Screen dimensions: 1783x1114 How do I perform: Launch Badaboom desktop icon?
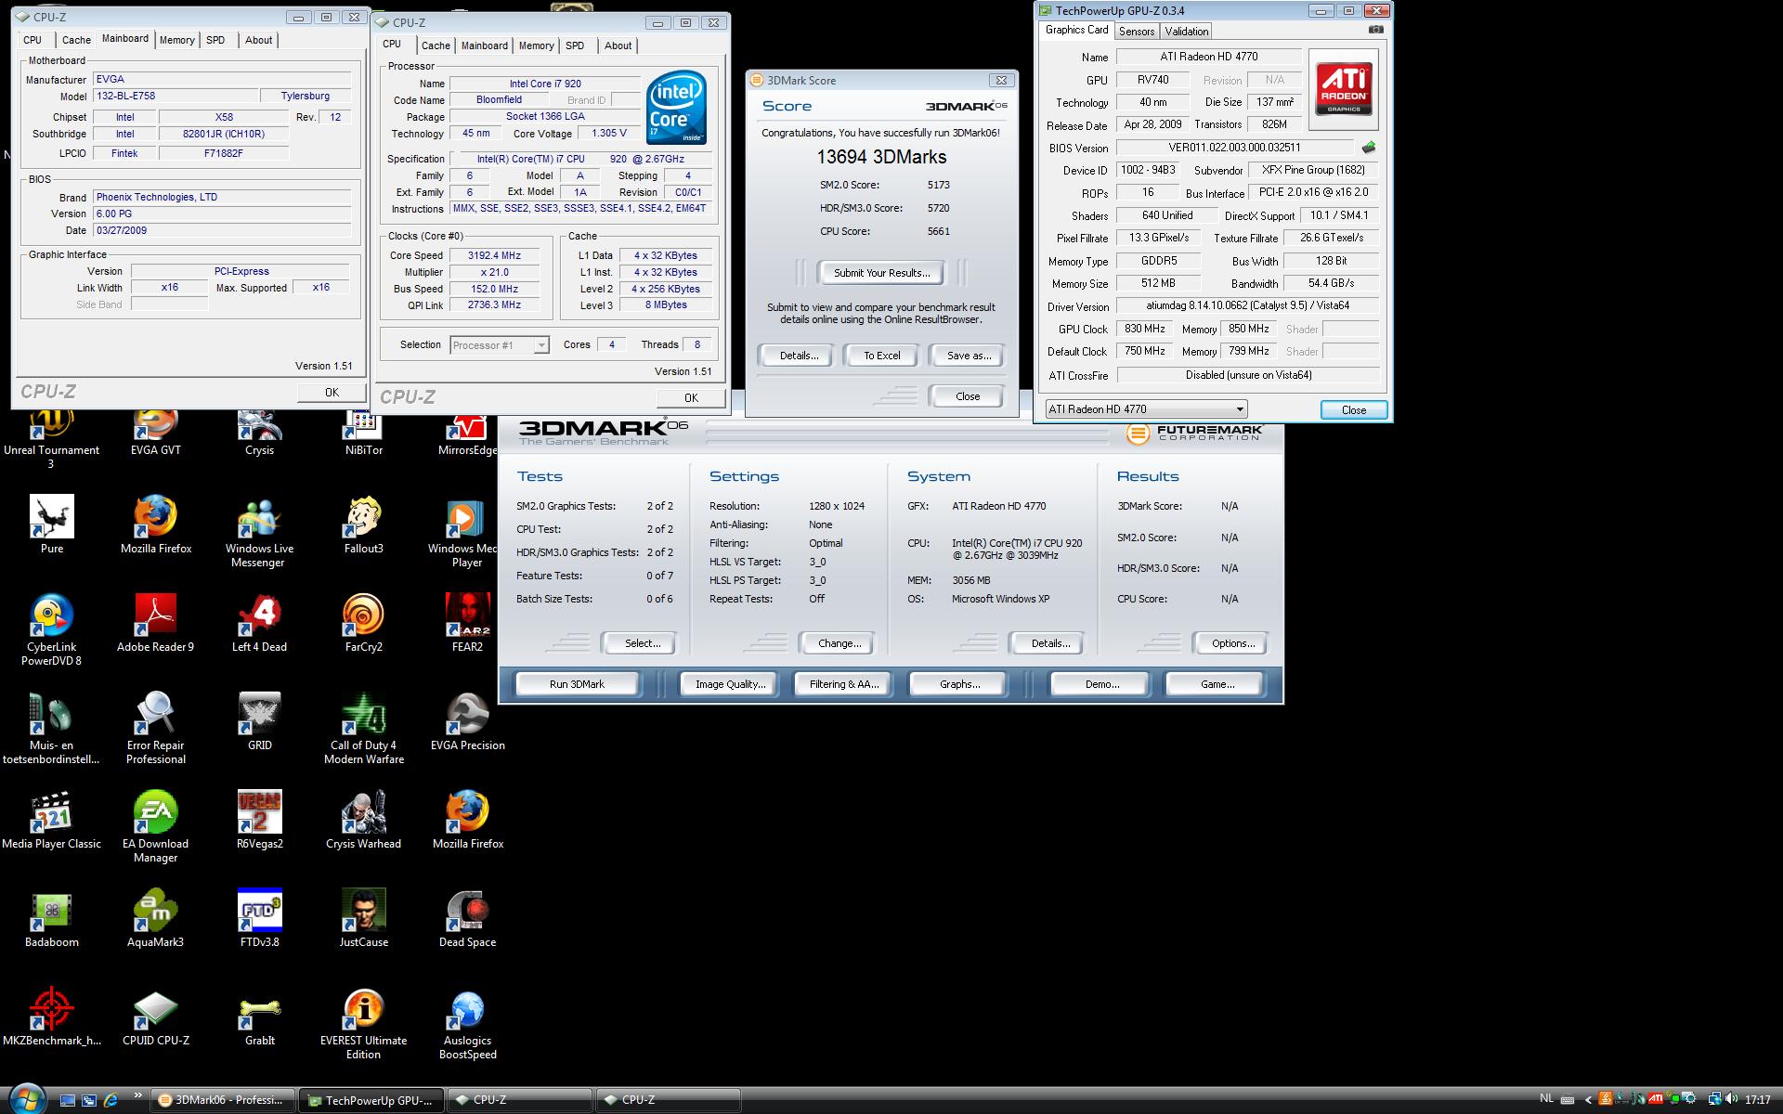coord(52,918)
